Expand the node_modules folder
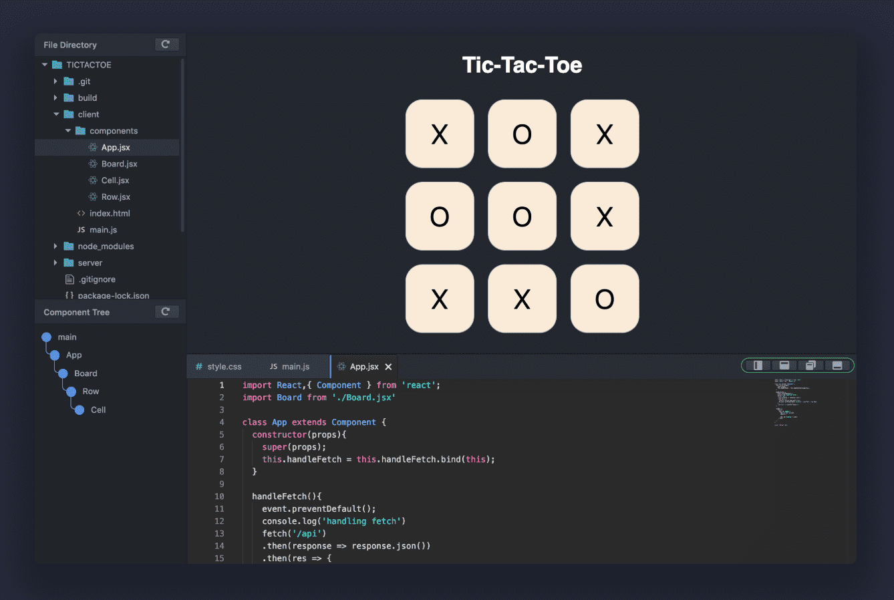The width and height of the screenshot is (894, 600). [x=55, y=246]
